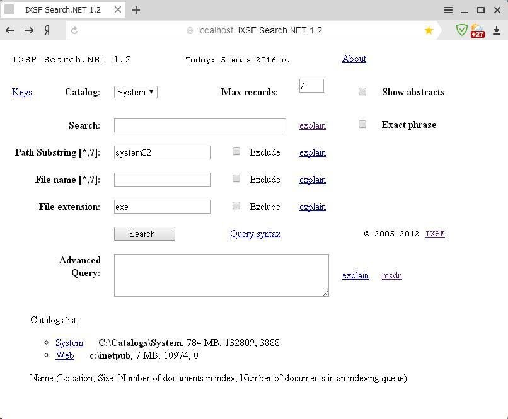Enable the Show abstracts checkbox
The width and height of the screenshot is (508, 419).
pyautogui.click(x=362, y=91)
